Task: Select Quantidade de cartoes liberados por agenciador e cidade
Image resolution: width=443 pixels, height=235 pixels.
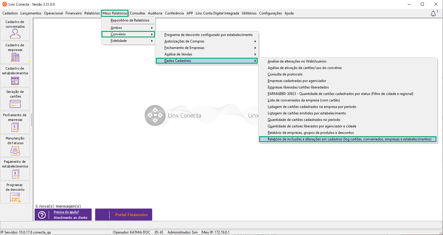Action: tap(348, 126)
